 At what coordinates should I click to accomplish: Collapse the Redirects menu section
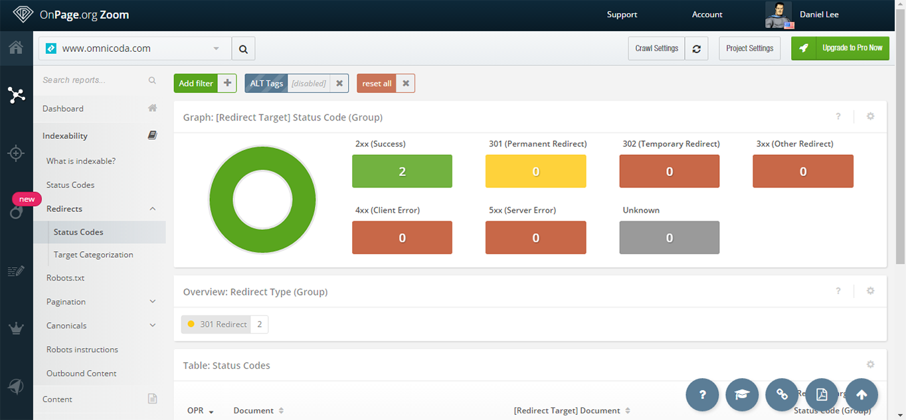point(152,209)
